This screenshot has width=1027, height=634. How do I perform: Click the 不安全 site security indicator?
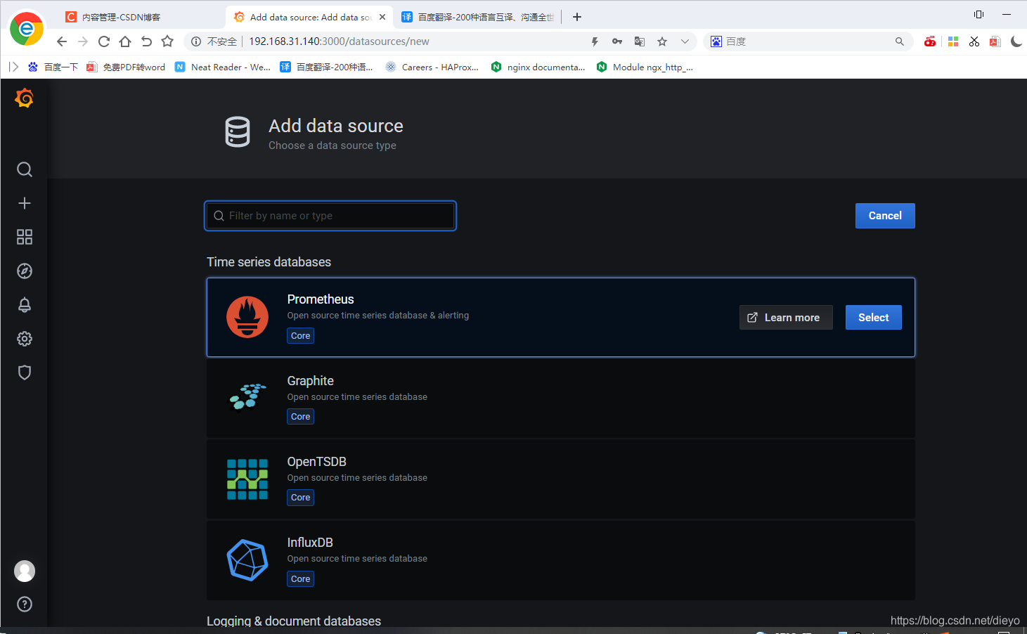coord(214,41)
